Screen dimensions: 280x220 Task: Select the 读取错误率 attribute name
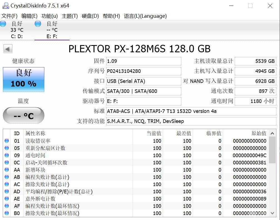click(x=38, y=141)
